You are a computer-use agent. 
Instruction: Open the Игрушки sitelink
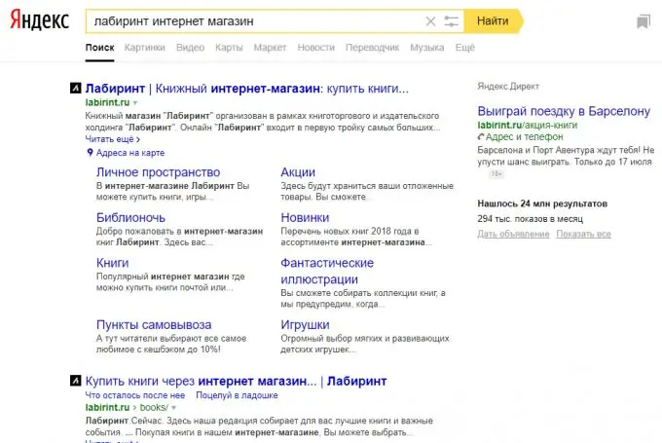coord(305,325)
